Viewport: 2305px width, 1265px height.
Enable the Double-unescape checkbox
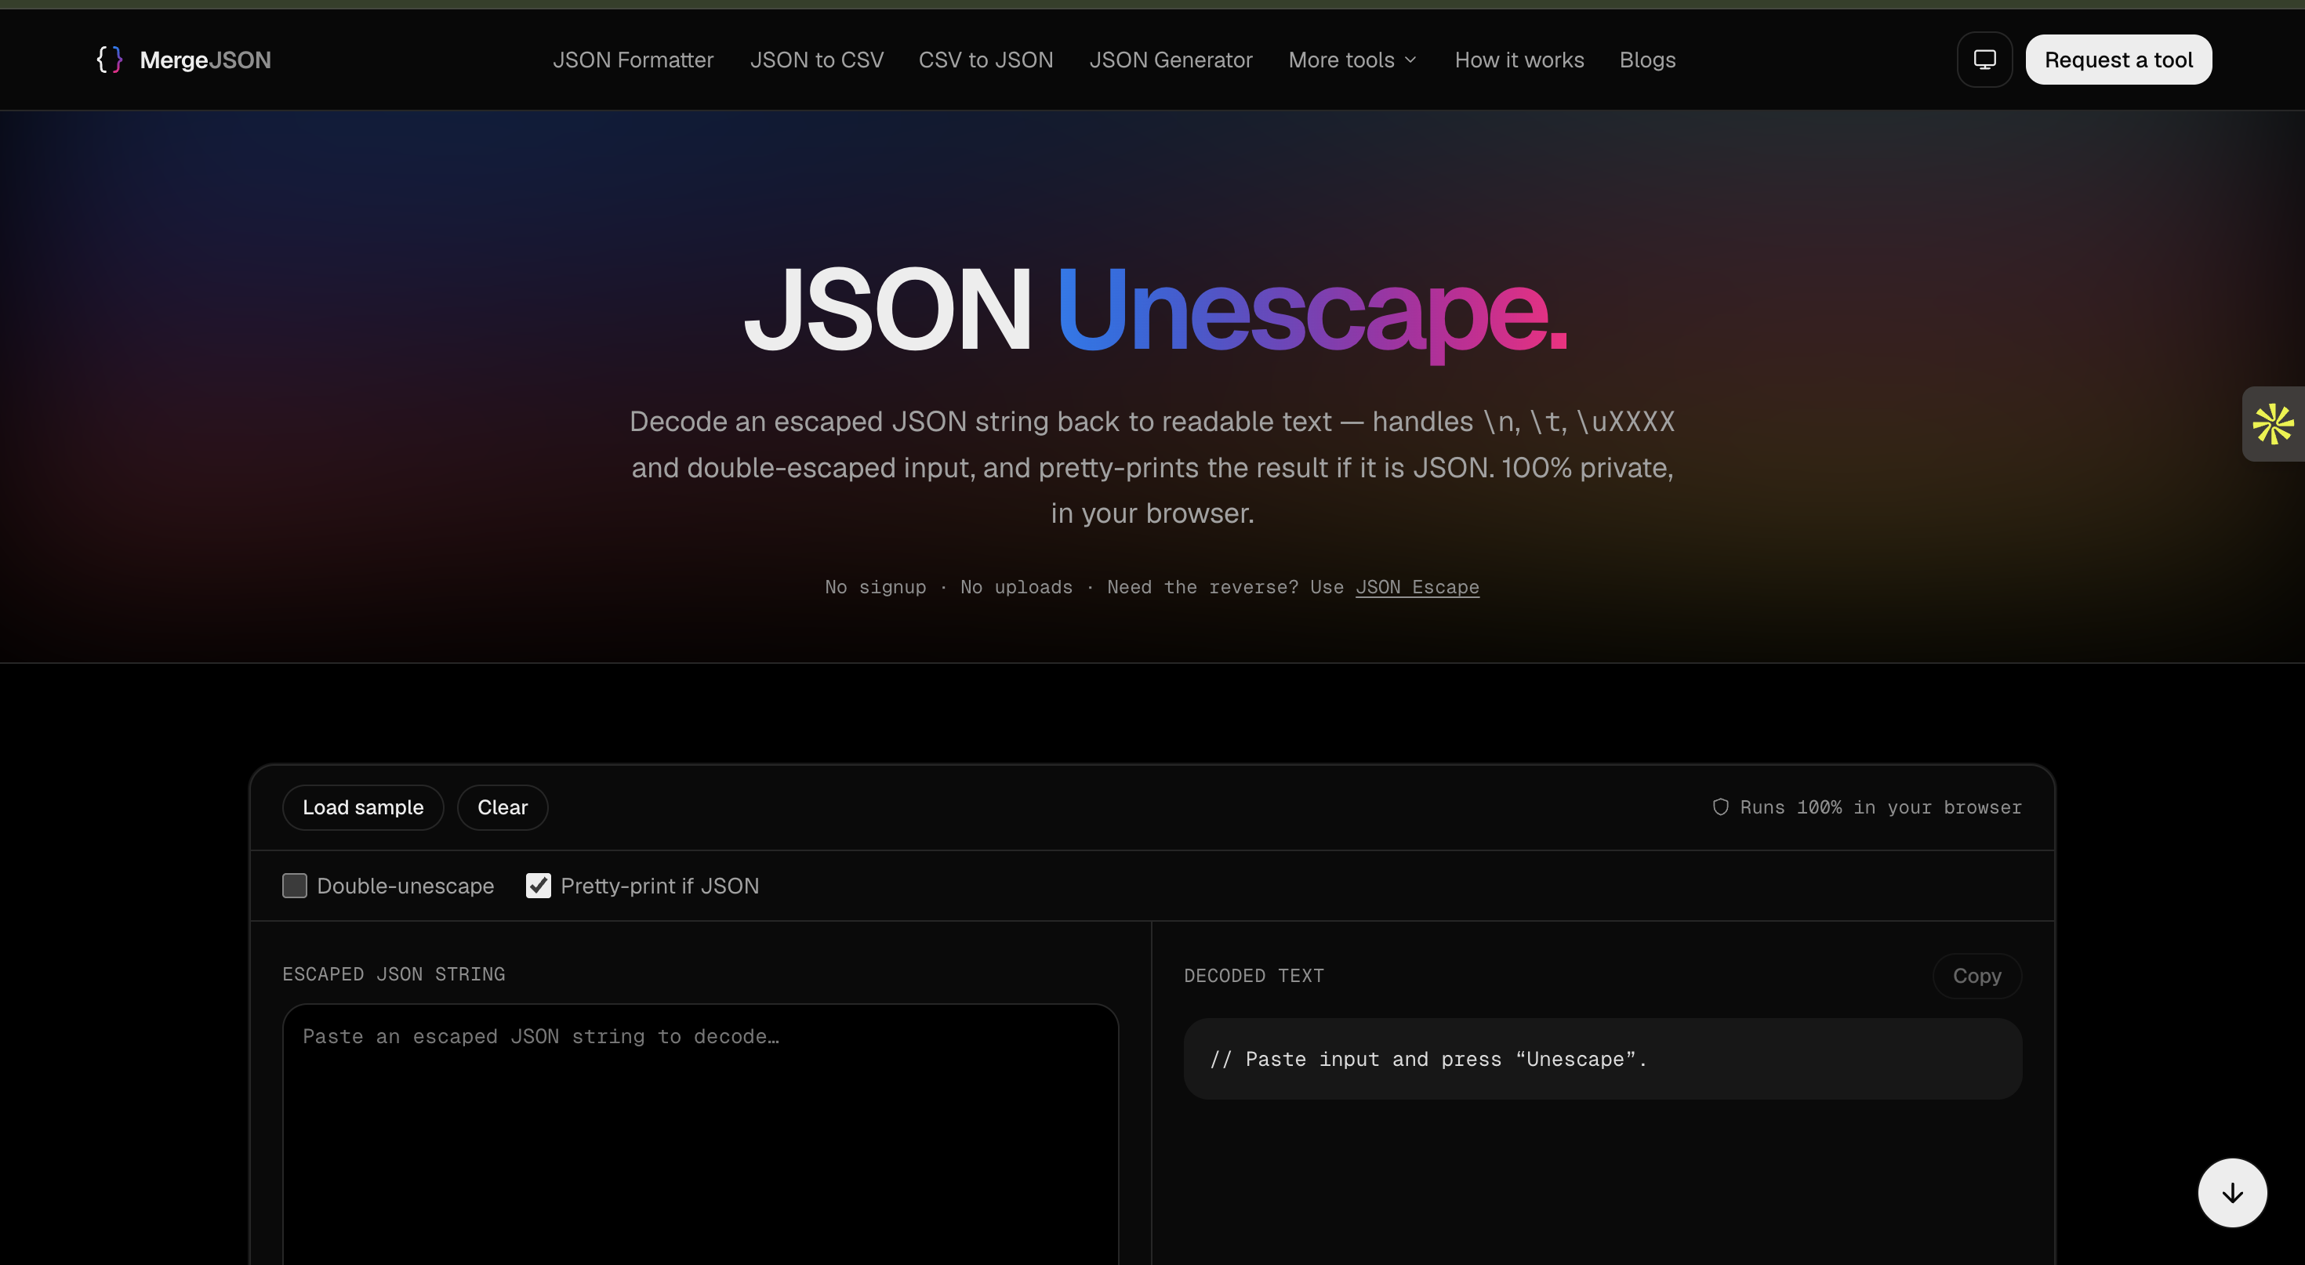point(294,886)
